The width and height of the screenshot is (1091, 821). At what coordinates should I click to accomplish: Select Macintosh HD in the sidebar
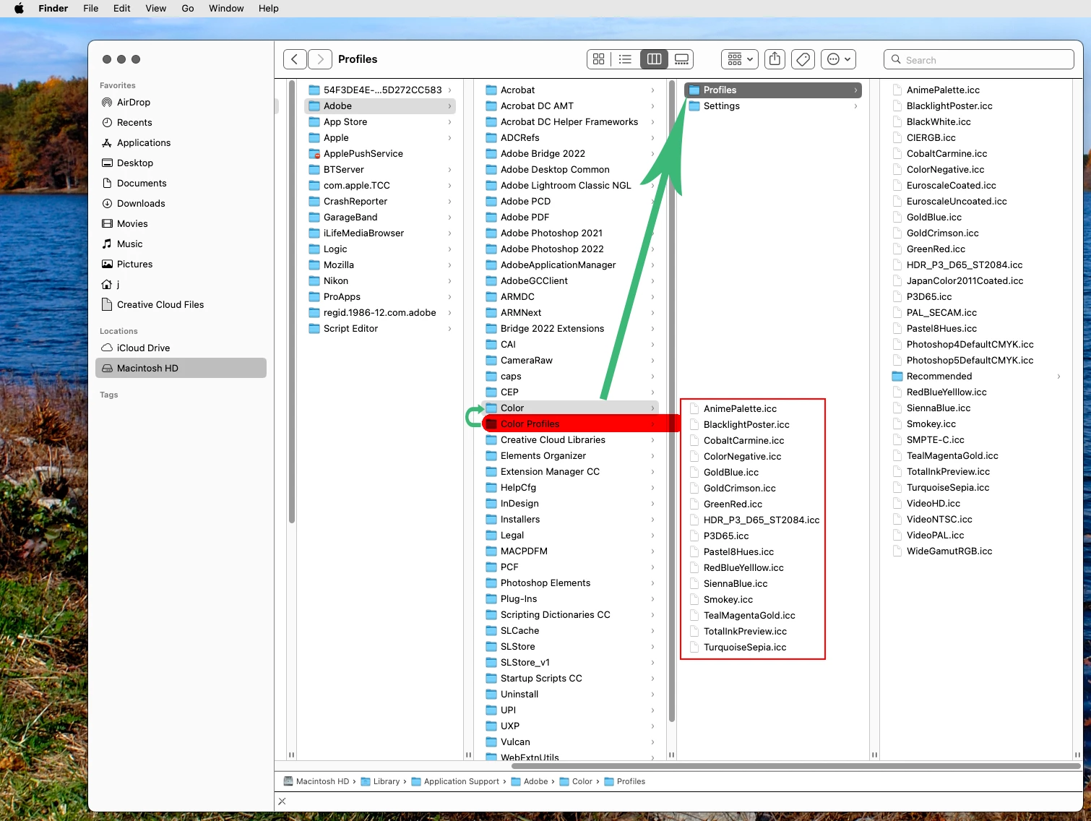[181, 368]
